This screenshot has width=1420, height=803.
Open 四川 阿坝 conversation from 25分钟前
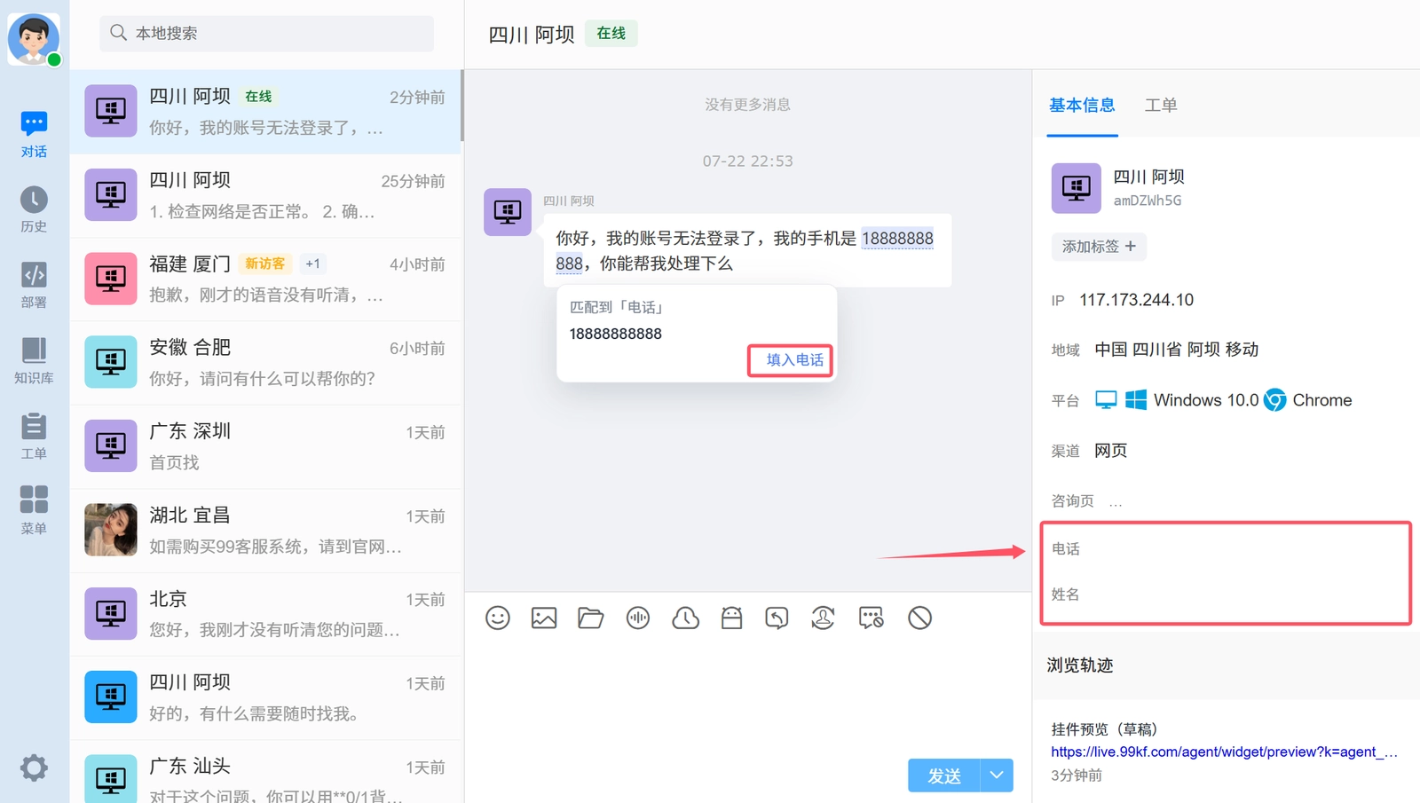click(265, 195)
